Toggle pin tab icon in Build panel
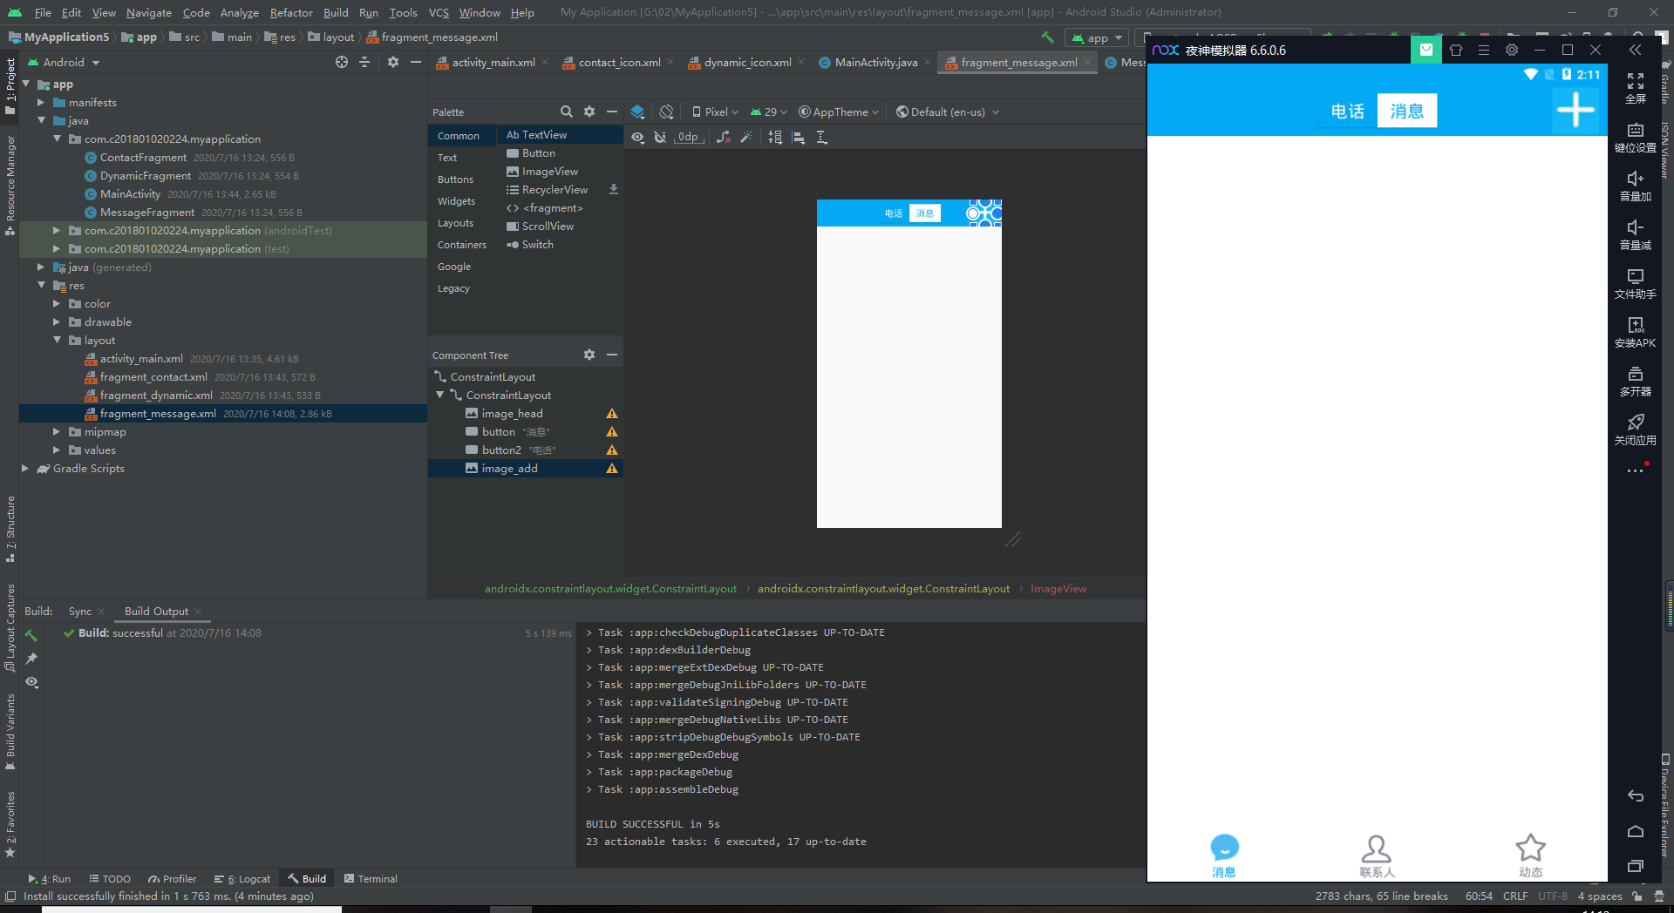The width and height of the screenshot is (1674, 913). (x=31, y=659)
